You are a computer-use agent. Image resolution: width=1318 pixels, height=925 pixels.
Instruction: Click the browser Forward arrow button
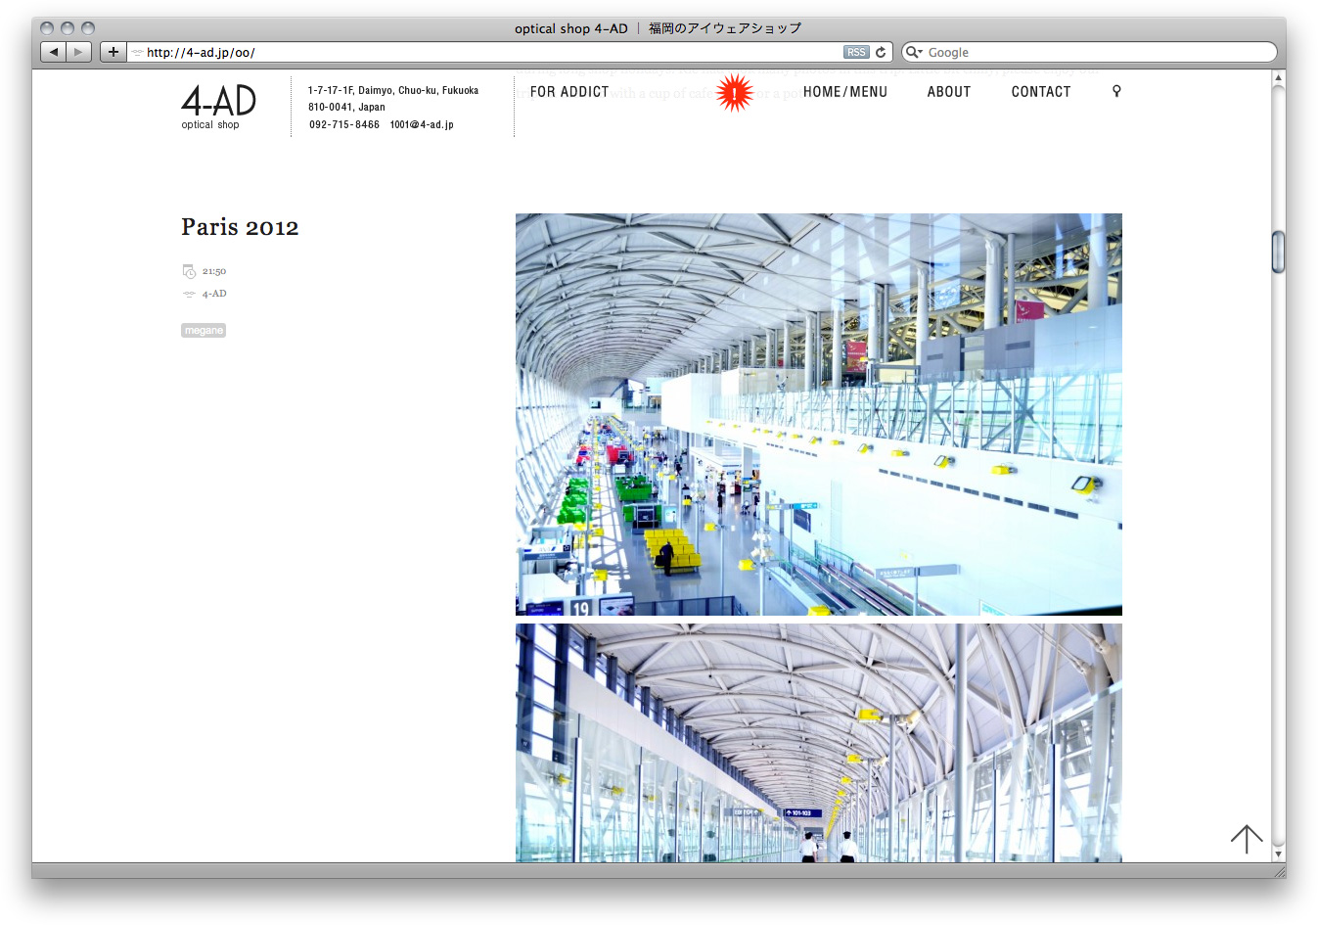click(78, 52)
